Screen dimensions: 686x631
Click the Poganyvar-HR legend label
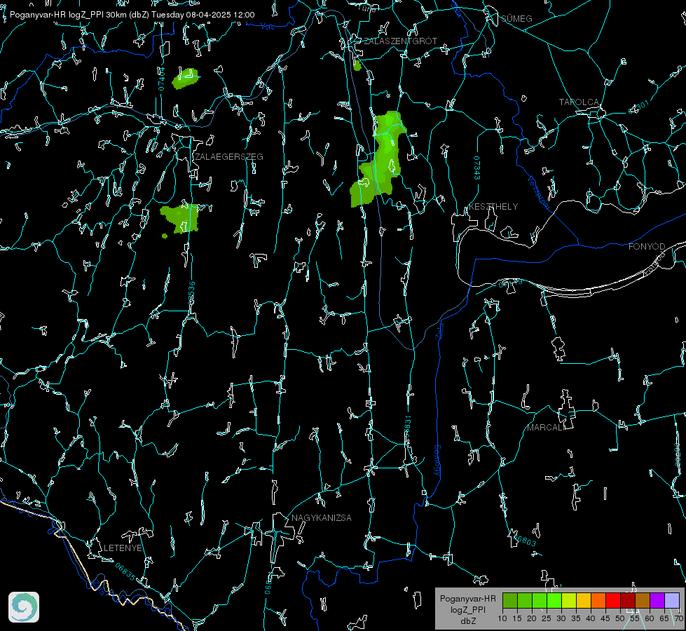coord(467,599)
